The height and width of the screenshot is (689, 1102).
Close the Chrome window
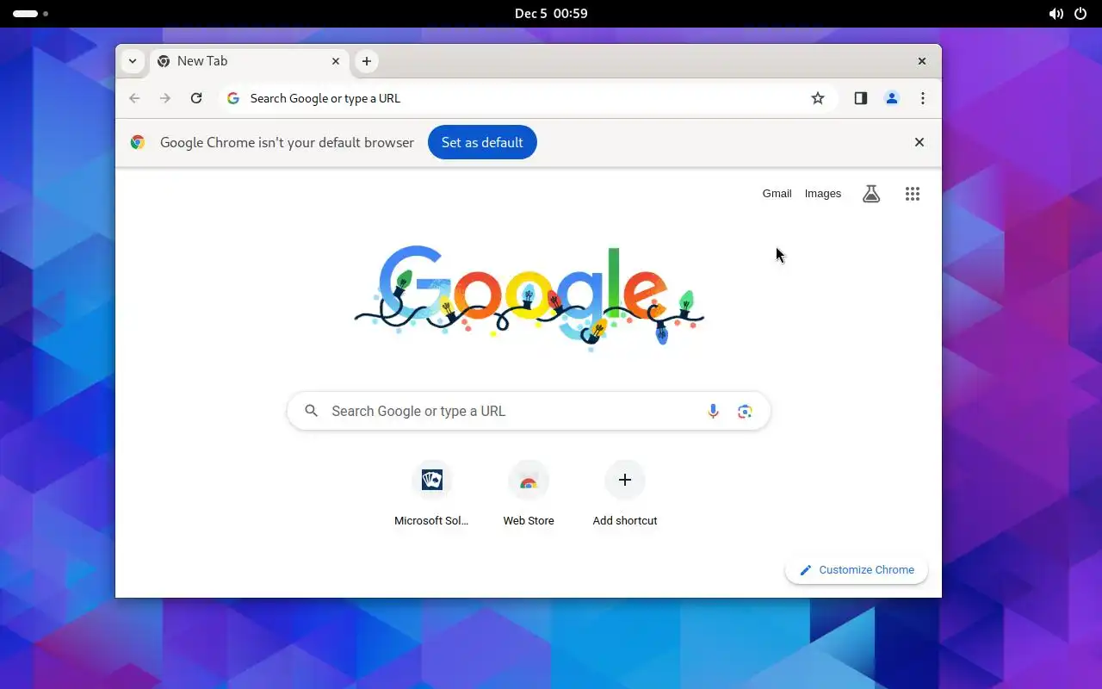922,61
